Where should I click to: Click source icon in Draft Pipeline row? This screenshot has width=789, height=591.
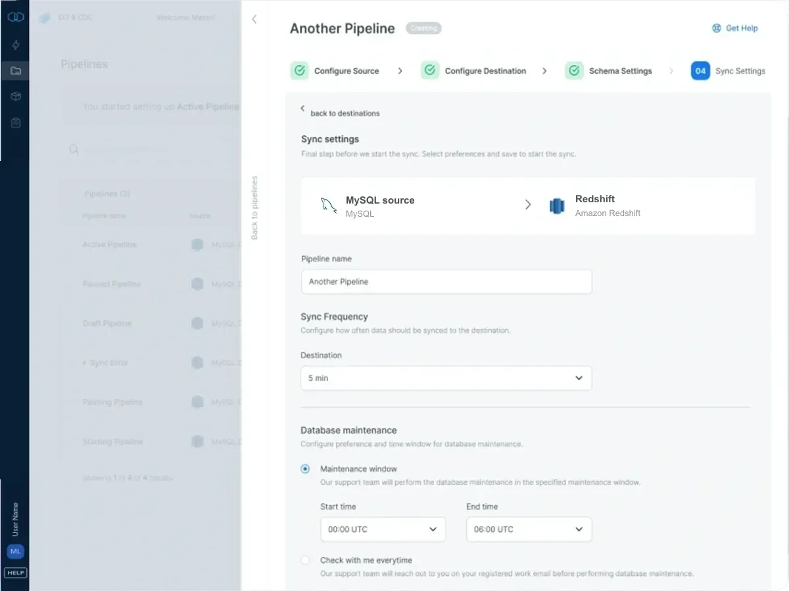[197, 323]
